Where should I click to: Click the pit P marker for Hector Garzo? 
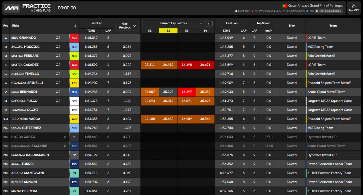tap(65, 137)
